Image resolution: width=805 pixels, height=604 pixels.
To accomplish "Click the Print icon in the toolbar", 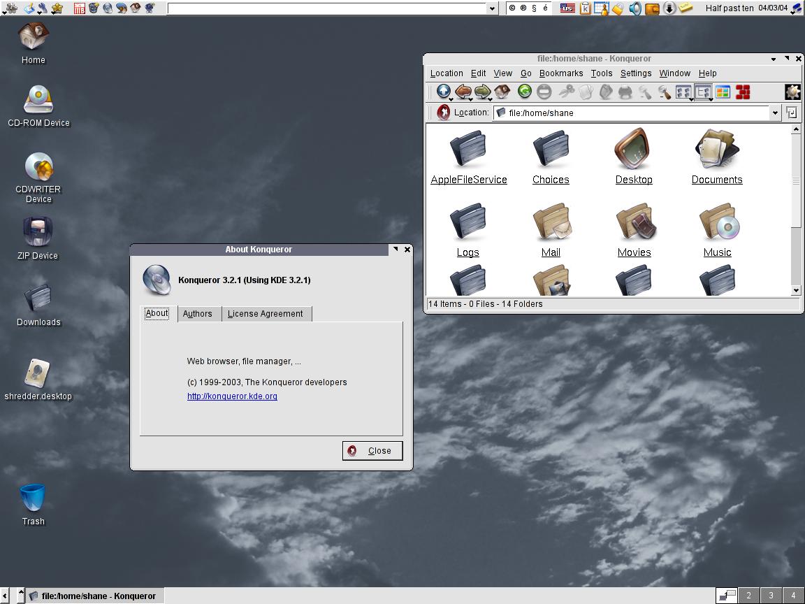I will tap(625, 92).
